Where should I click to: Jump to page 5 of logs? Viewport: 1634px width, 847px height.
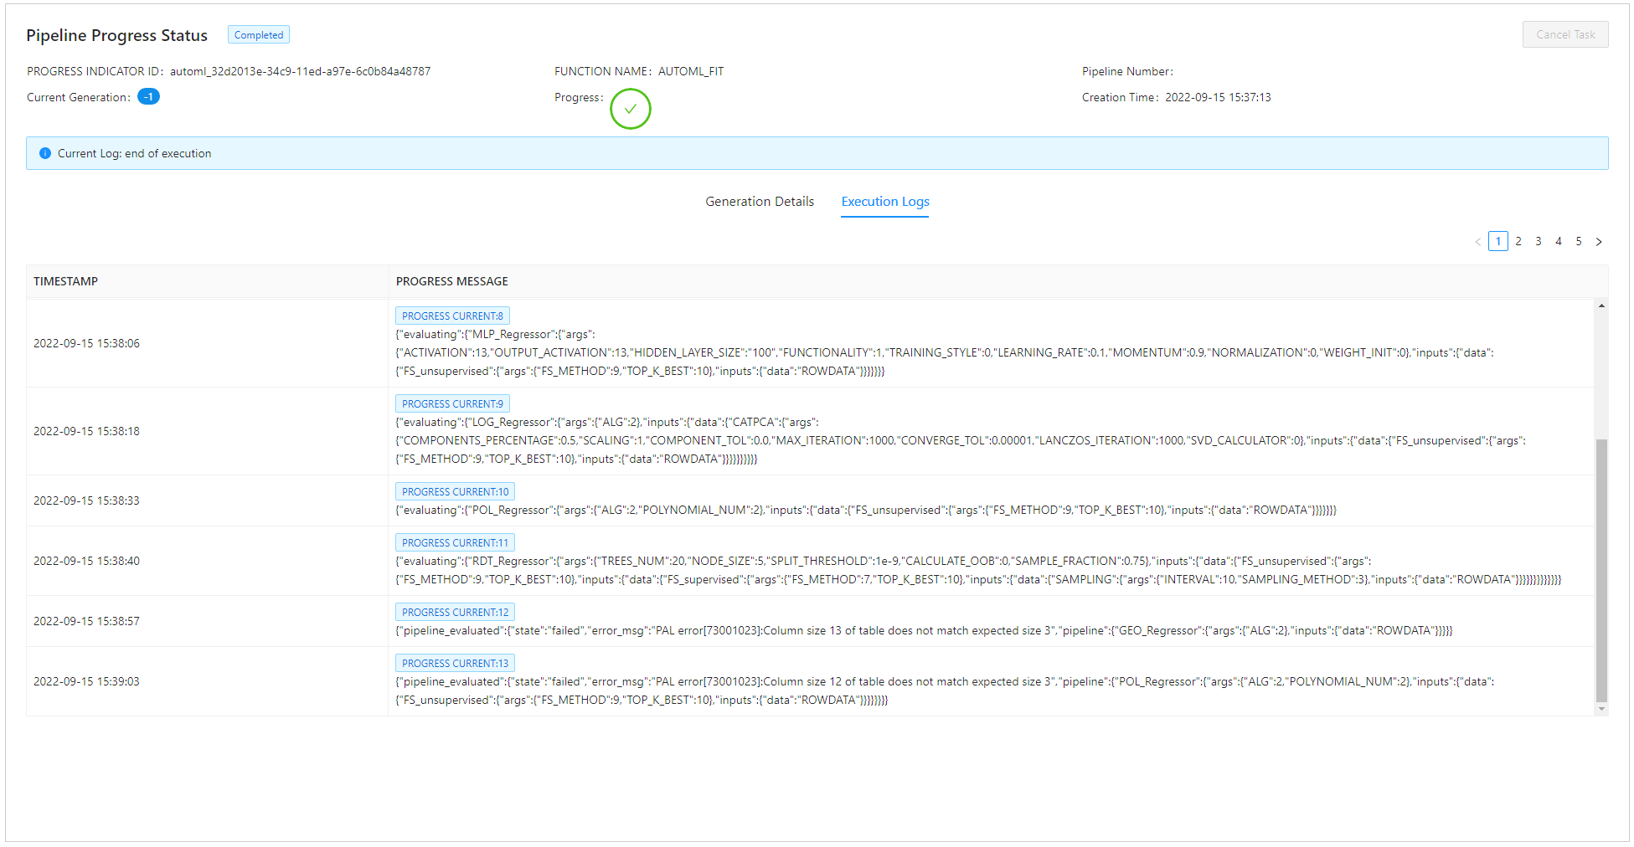tap(1578, 241)
